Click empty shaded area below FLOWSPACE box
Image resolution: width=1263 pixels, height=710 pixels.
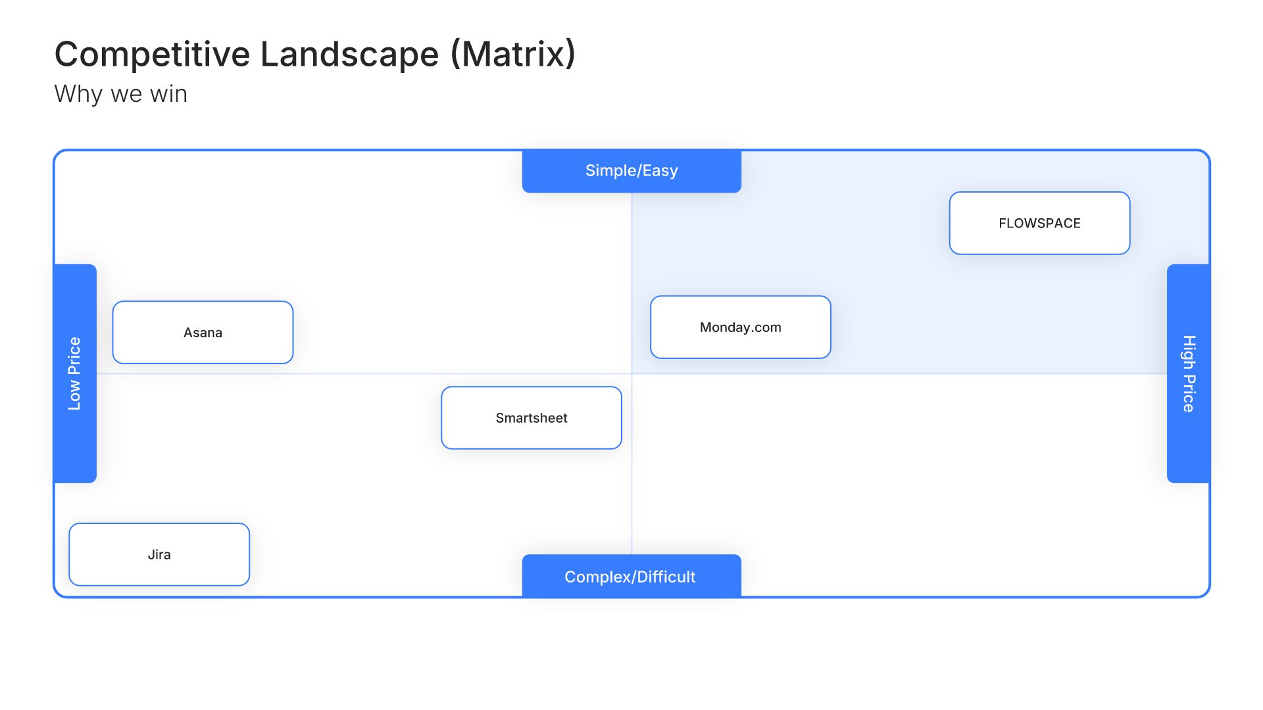point(1039,309)
